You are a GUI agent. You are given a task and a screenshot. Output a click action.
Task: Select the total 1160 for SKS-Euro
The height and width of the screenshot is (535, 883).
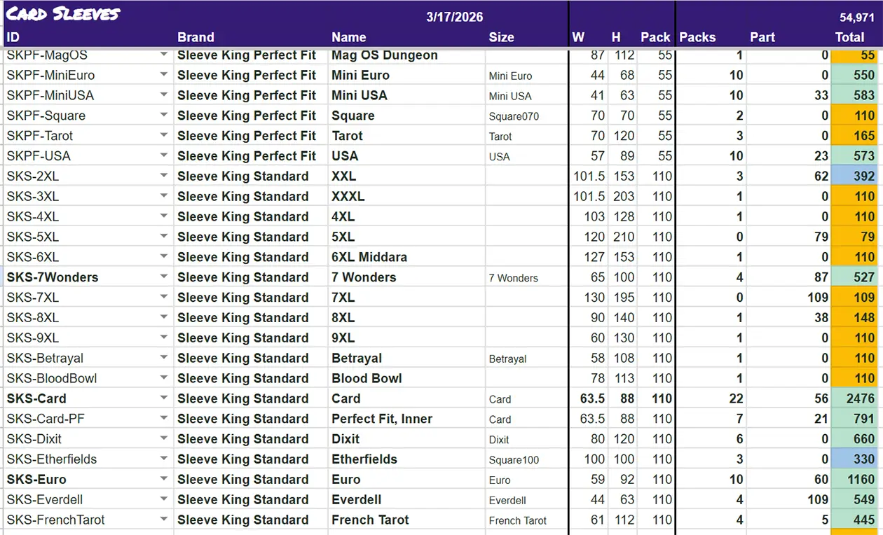[x=854, y=480]
